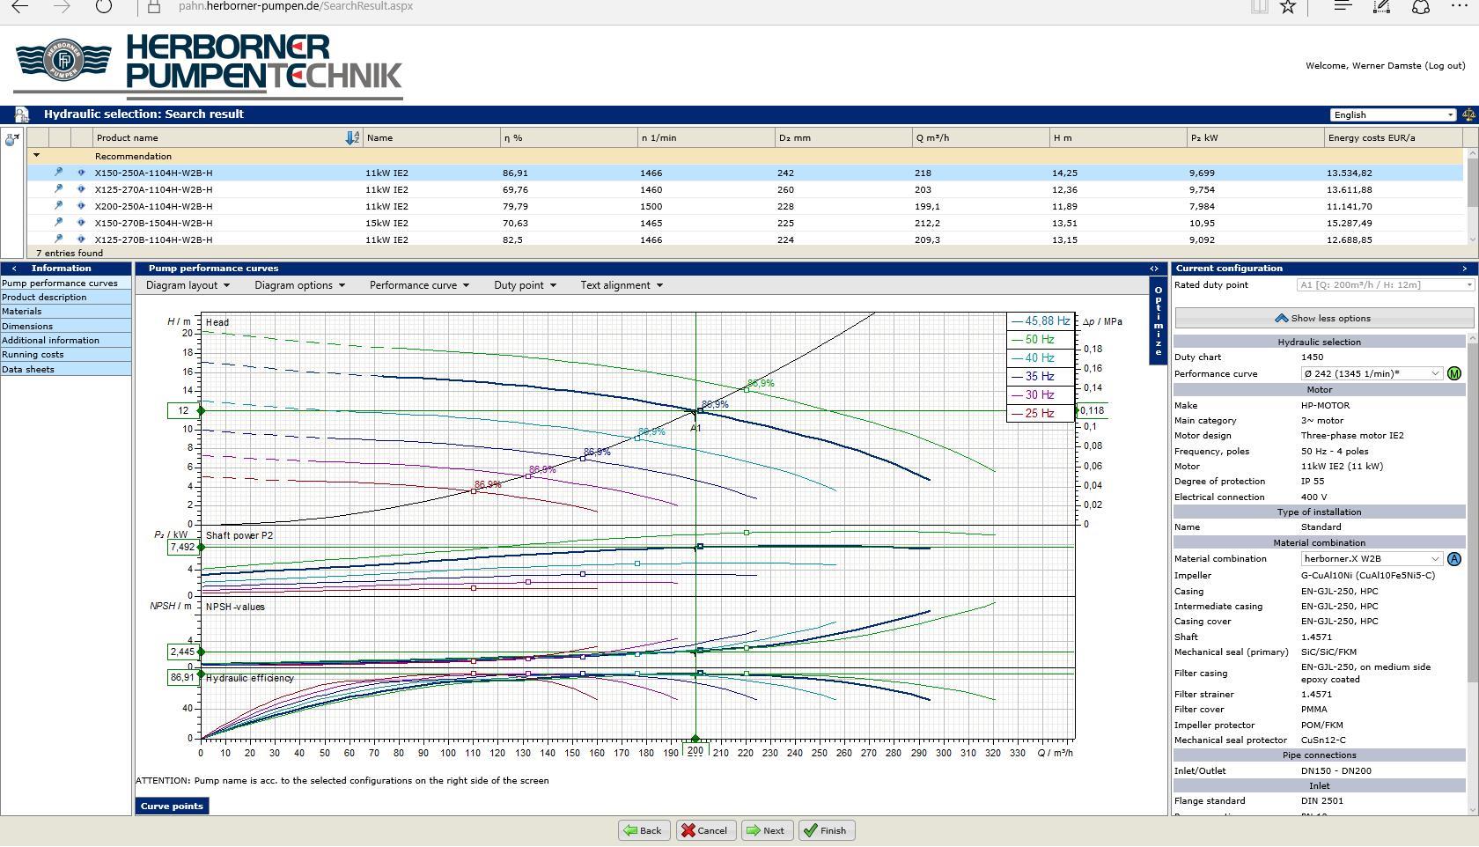
Task: Click the Next button
Action: (767, 831)
